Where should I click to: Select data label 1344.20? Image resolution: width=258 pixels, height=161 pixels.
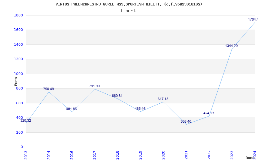point(232,46)
